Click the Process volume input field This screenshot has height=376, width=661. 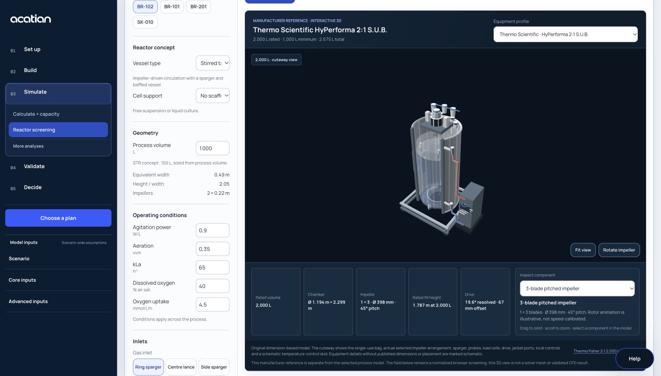tap(212, 148)
